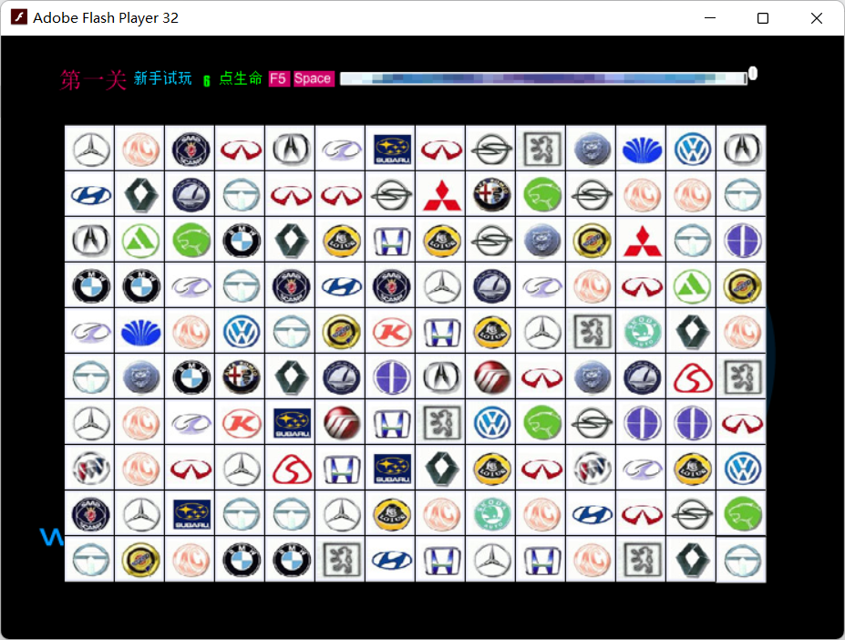
Task: Select the Alfa Romeo badge in second row
Action: pyautogui.click(x=491, y=194)
